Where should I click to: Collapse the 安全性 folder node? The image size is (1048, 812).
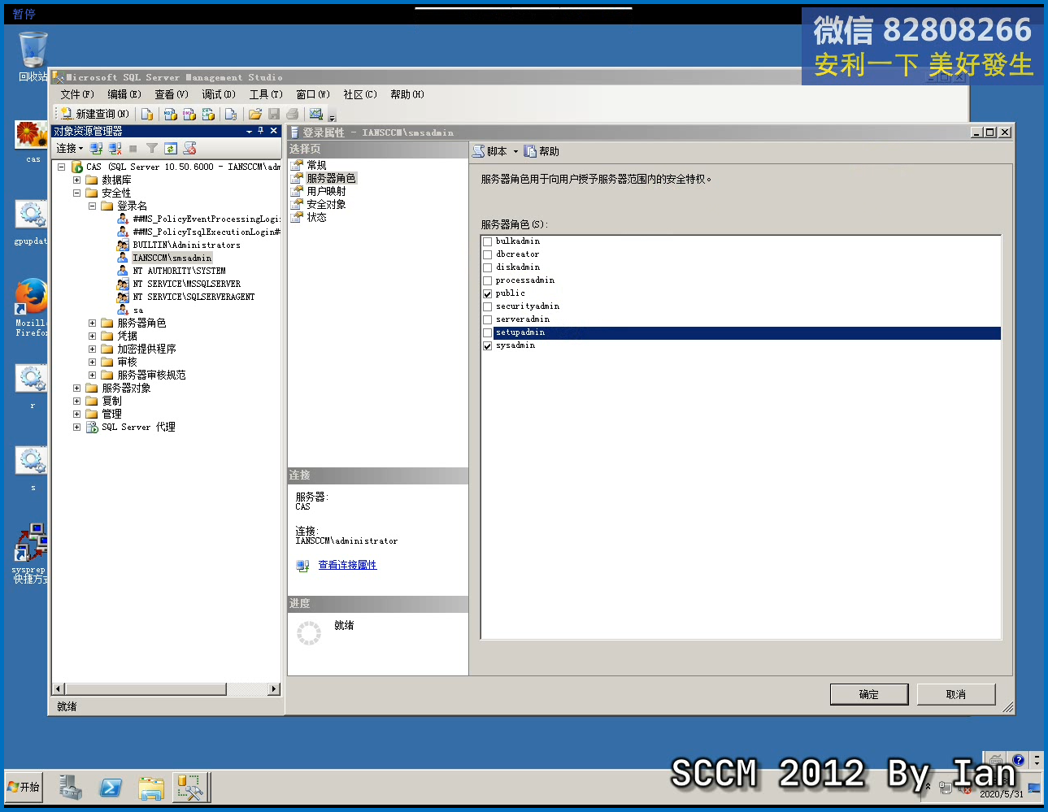pyautogui.click(x=76, y=193)
